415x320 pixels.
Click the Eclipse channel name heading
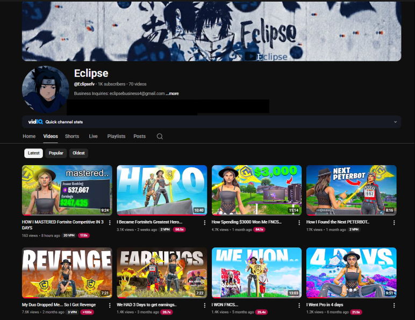tap(91, 73)
